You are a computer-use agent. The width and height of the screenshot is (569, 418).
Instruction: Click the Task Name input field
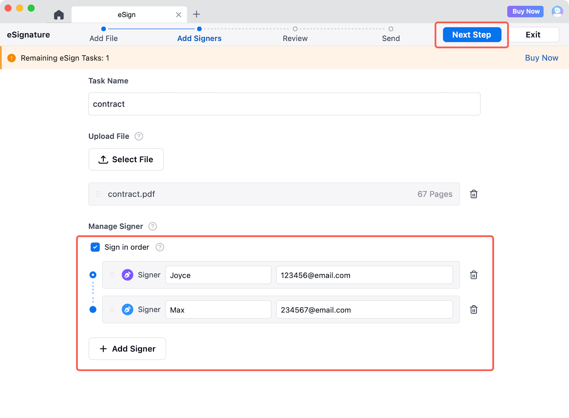(284, 104)
